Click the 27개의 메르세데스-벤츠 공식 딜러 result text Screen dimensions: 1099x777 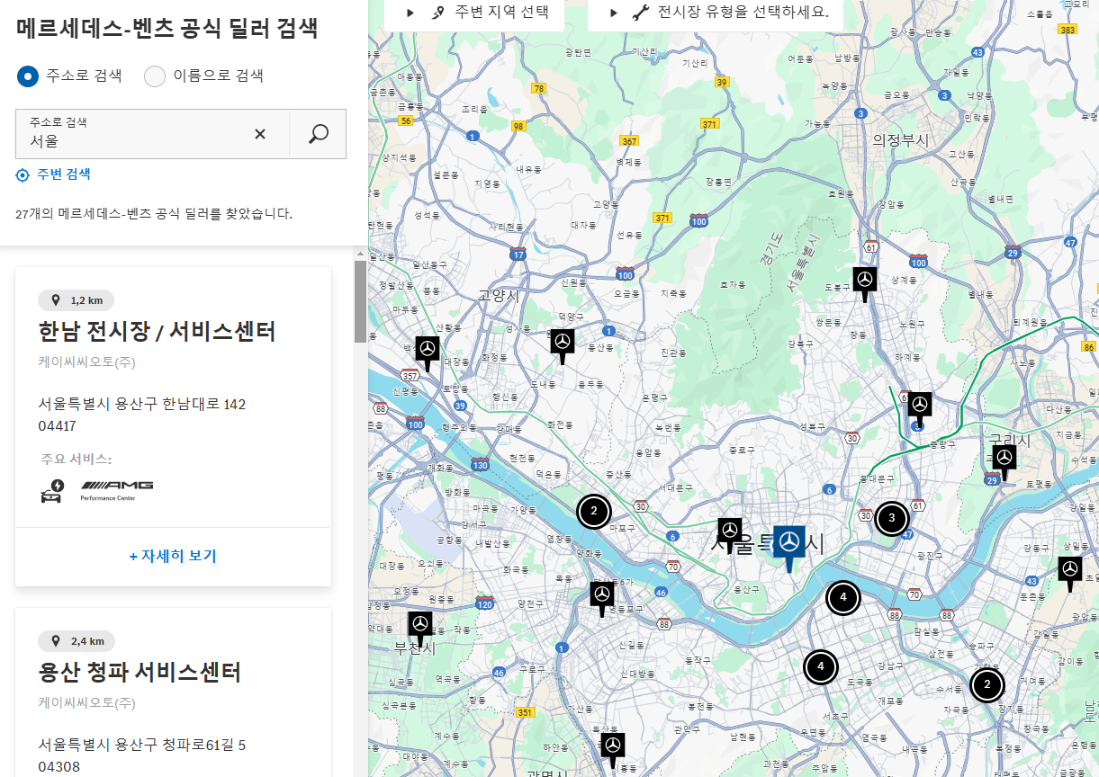coord(154,214)
